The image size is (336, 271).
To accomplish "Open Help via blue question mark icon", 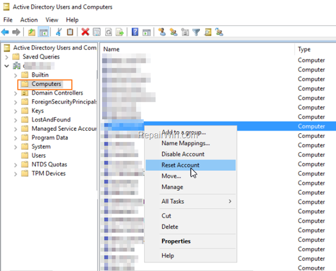I will tap(135, 32).
